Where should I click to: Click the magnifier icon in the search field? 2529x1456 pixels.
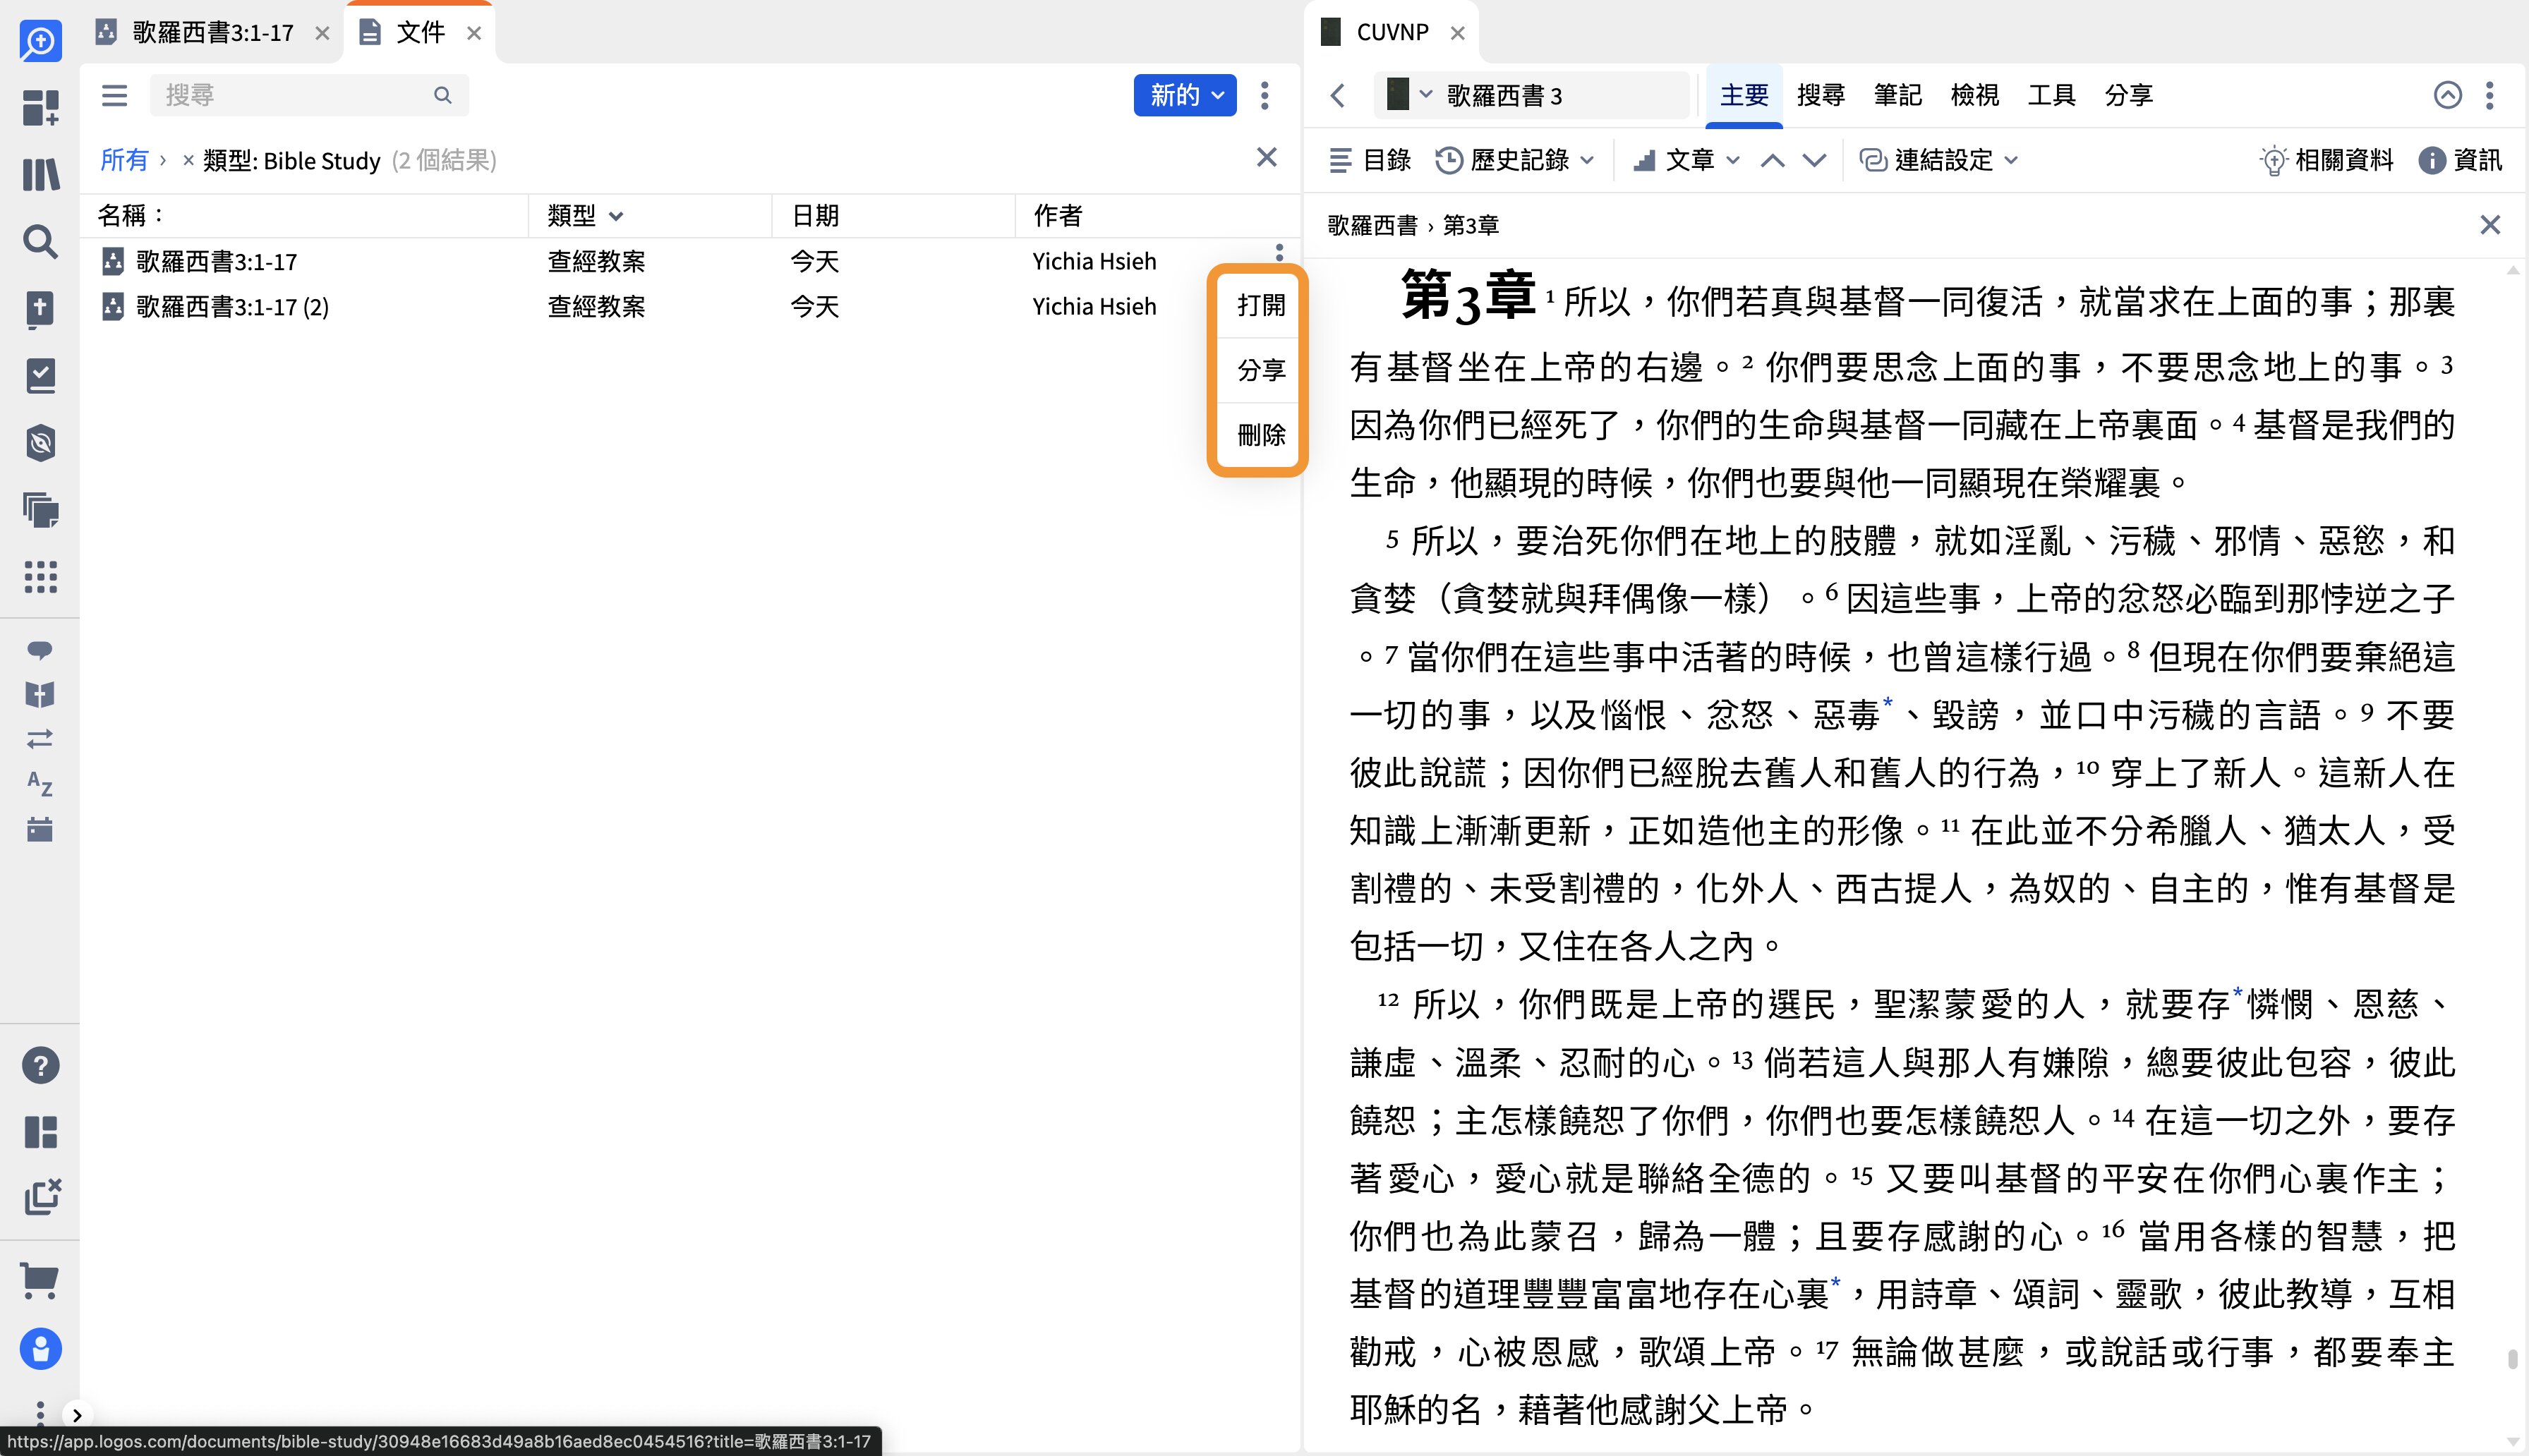(442, 95)
